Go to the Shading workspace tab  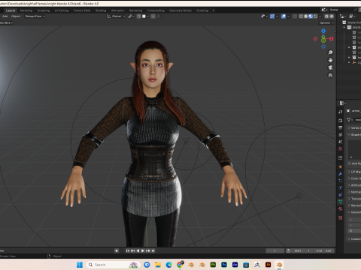101,10
